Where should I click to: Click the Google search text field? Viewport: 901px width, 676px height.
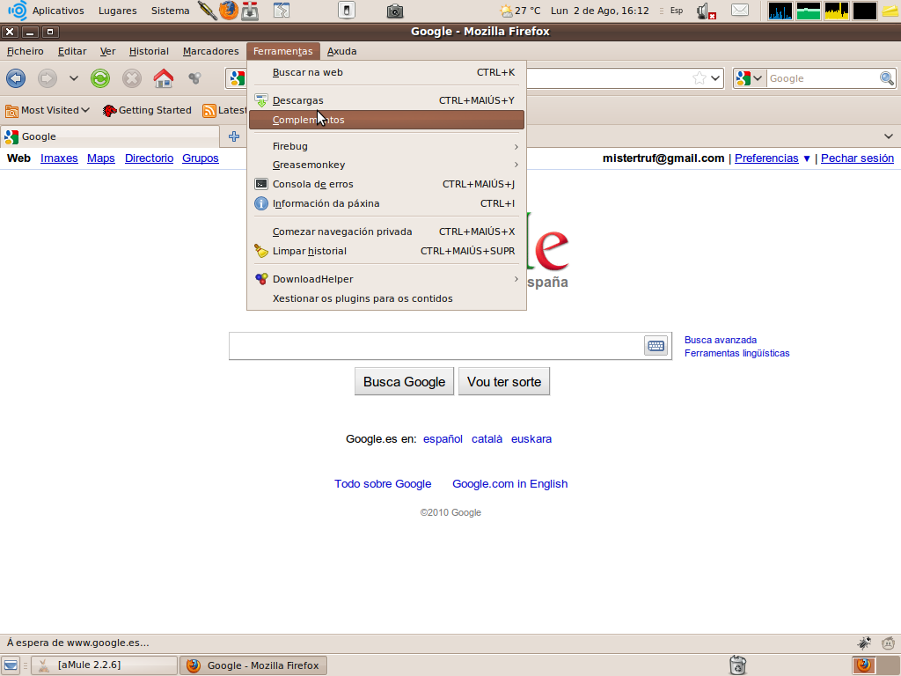pos(436,345)
